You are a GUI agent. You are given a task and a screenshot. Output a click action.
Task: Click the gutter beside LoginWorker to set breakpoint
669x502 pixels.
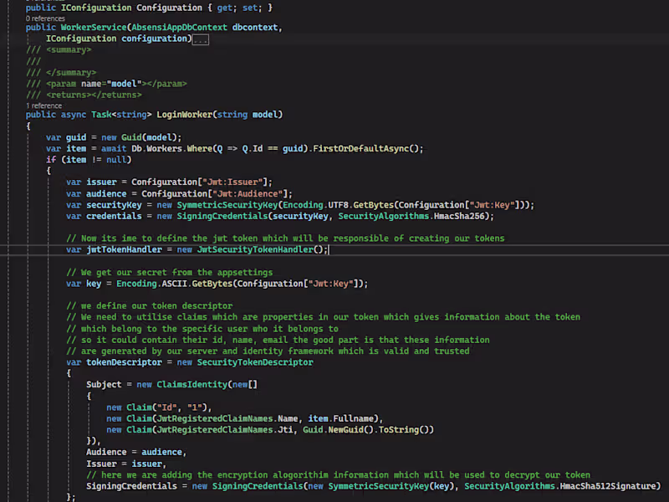pyautogui.click(x=8, y=115)
